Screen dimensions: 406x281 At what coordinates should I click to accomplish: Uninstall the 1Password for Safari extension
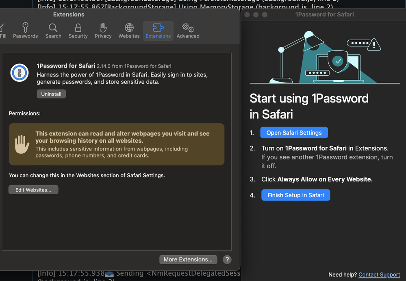[51, 94]
